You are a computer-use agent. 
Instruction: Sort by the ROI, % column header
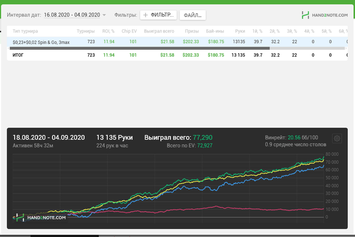(x=108, y=31)
